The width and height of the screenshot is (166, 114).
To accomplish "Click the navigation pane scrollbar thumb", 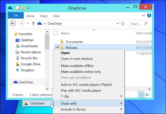I will [x=47, y=42].
